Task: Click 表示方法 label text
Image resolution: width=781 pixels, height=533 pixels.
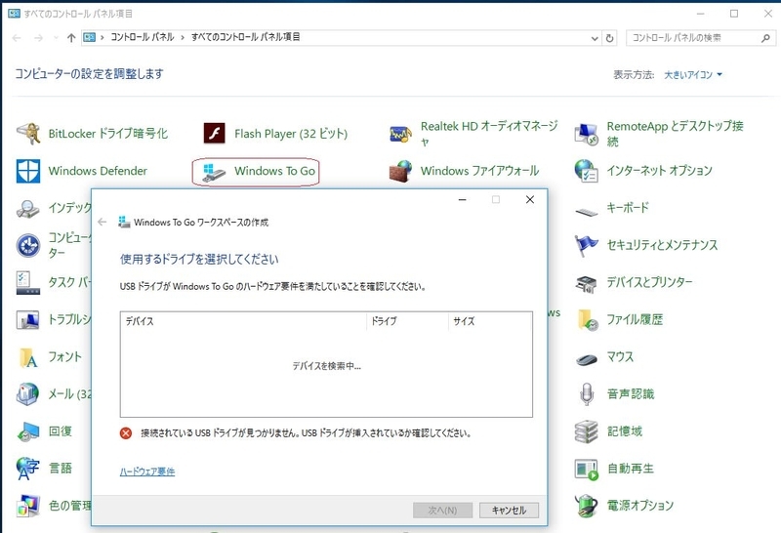Action: click(x=633, y=75)
